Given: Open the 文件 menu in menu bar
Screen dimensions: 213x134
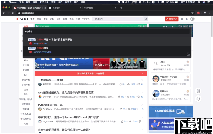Looking at the screenshot, I should (x=21, y=2).
